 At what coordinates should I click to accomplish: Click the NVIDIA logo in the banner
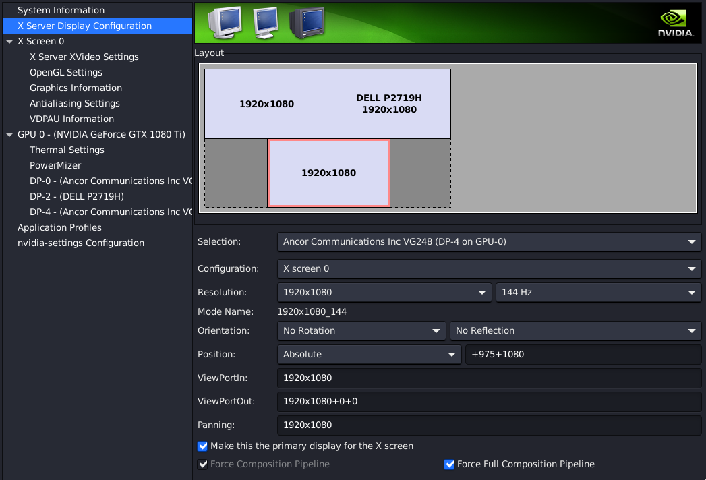pyautogui.click(x=675, y=22)
